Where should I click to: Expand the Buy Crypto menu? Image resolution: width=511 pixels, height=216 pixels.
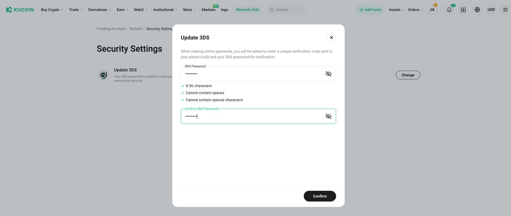pos(52,10)
